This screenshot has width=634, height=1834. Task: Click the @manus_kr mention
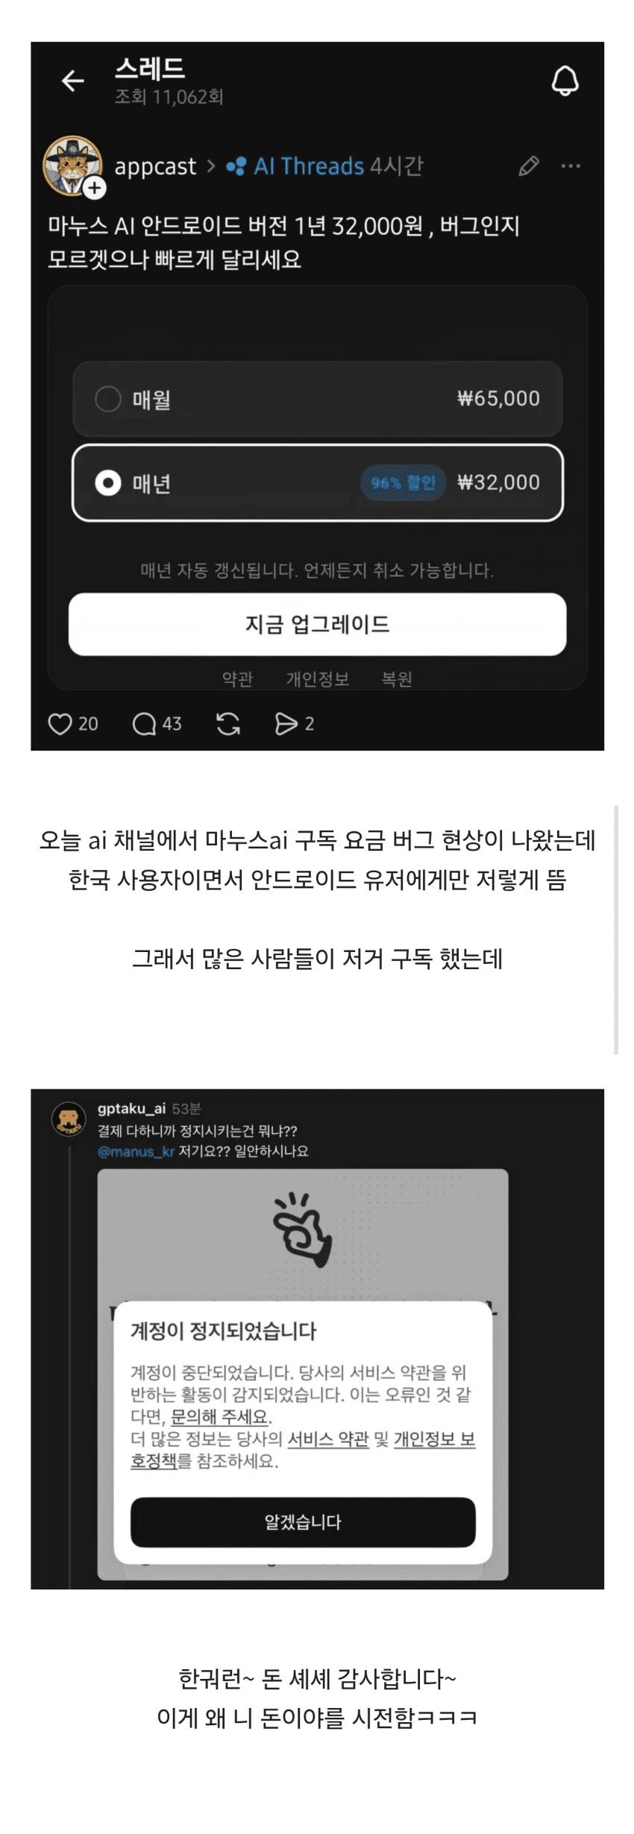136,1151
